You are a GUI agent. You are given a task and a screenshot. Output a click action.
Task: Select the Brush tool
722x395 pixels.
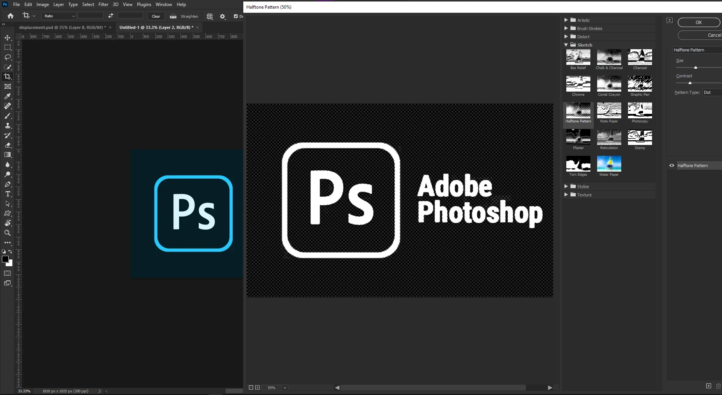[8, 116]
